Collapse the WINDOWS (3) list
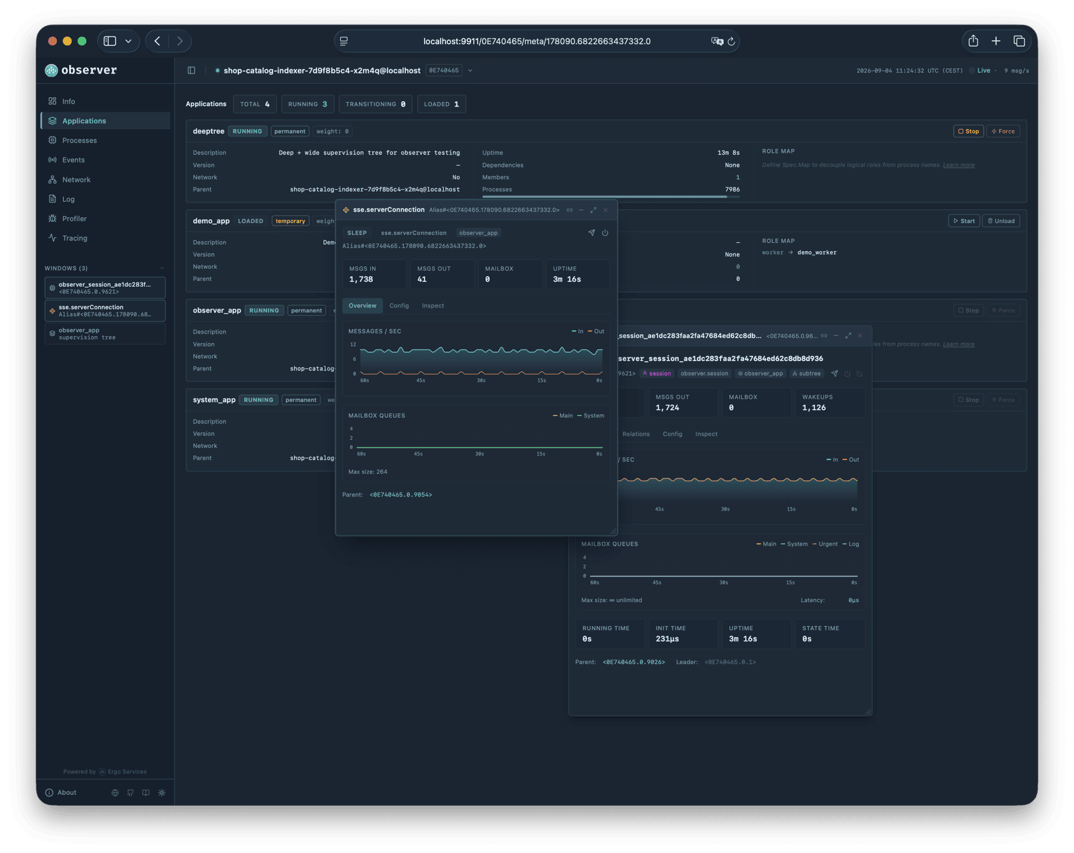1074x853 pixels. tap(162, 268)
